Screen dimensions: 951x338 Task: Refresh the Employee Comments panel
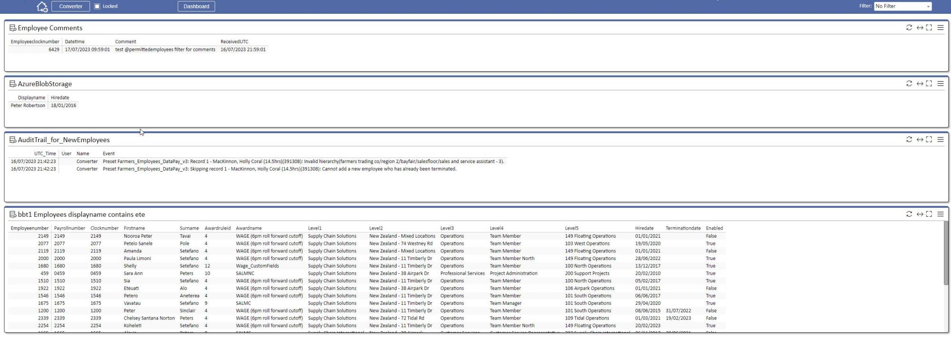click(x=909, y=28)
